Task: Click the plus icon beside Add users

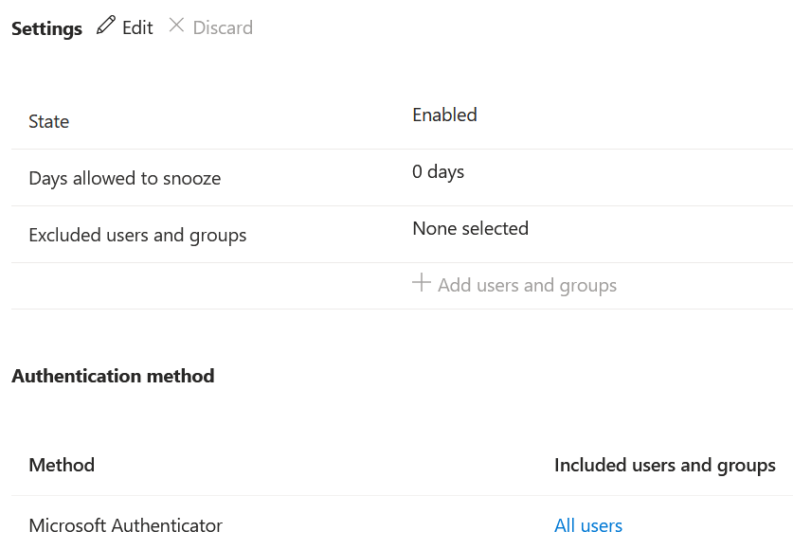Action: click(x=422, y=283)
